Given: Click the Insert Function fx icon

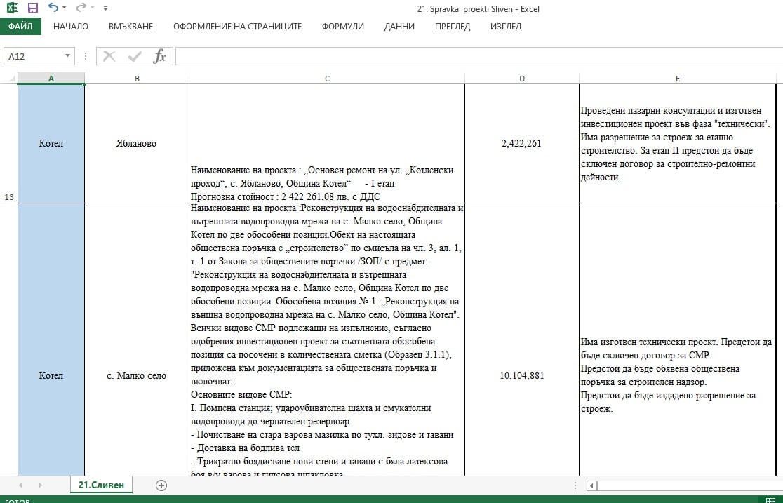Looking at the screenshot, I should (160, 56).
